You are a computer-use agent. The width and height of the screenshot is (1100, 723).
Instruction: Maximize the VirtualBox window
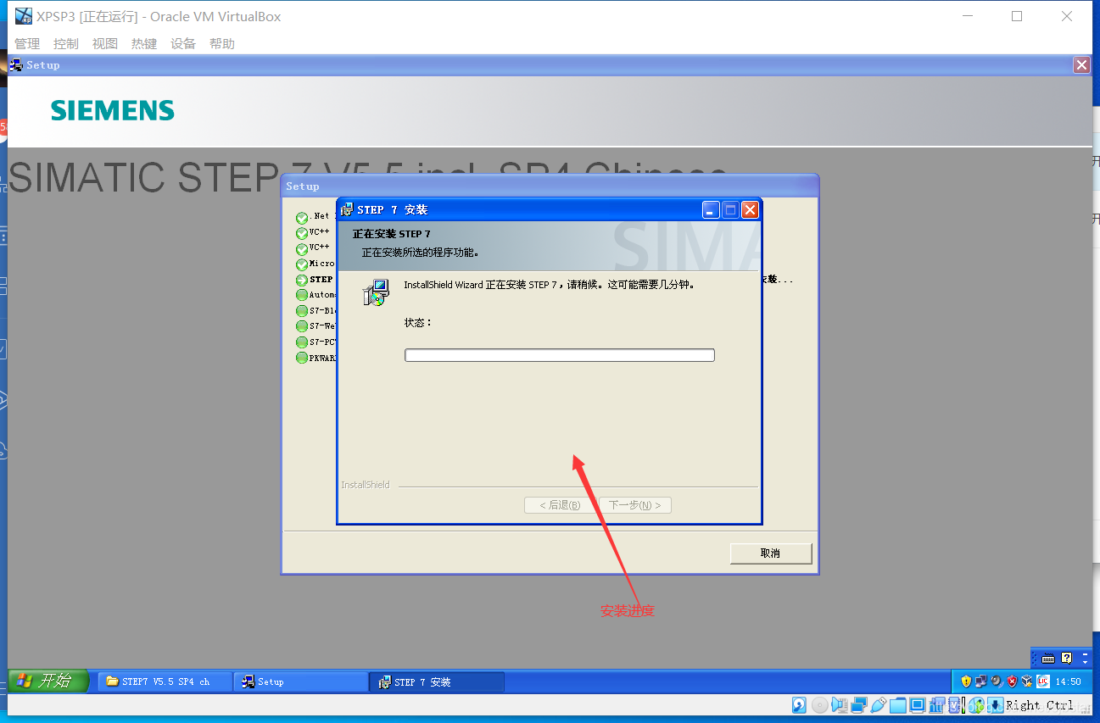coord(1017,16)
